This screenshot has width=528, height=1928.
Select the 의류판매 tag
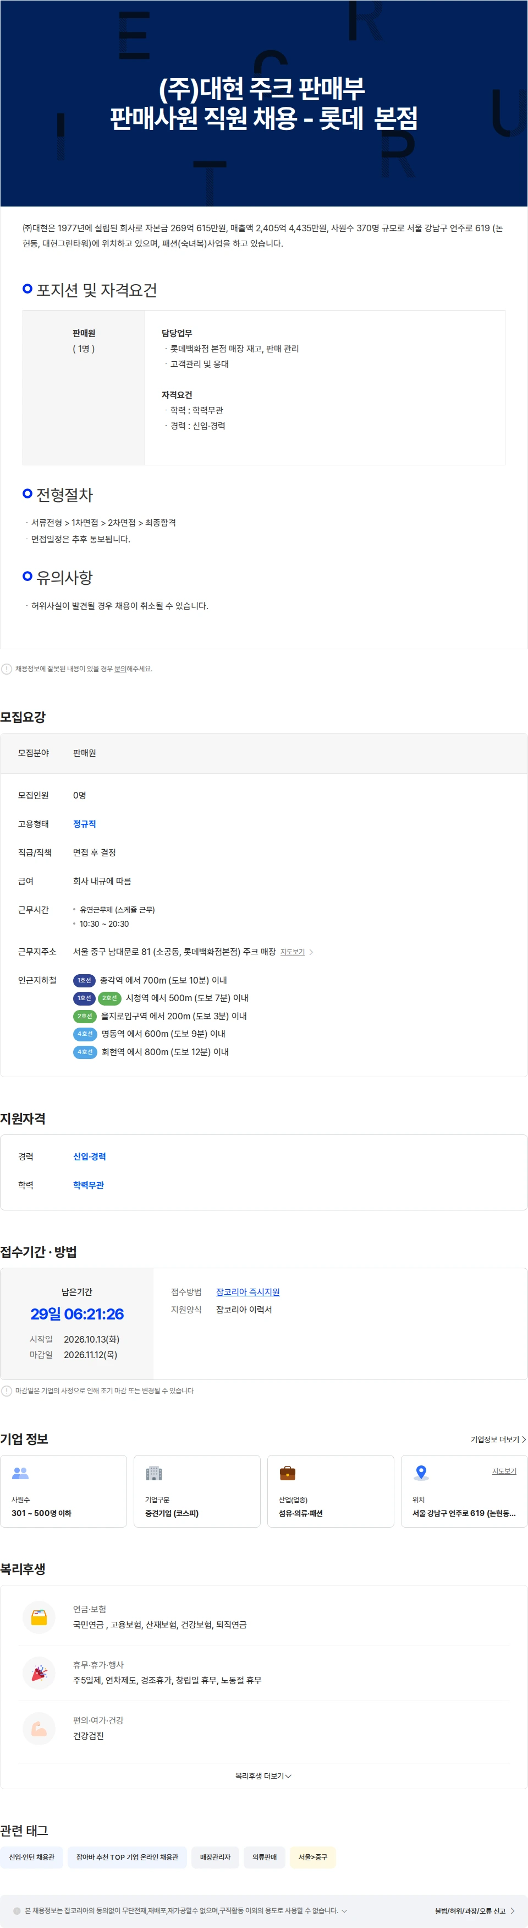[264, 1857]
